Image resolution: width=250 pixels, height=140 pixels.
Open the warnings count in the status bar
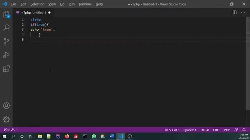point(14,130)
